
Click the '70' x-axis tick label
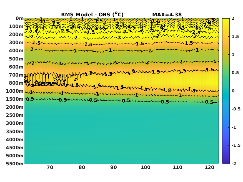(x=50, y=168)
